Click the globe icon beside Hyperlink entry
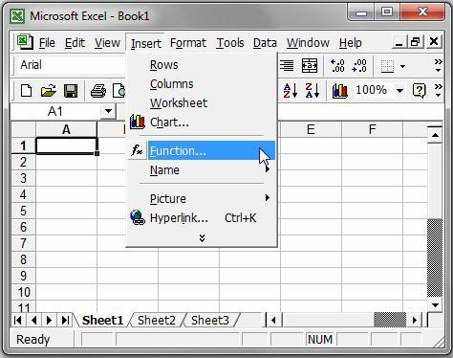This screenshot has height=358, width=453. (138, 217)
